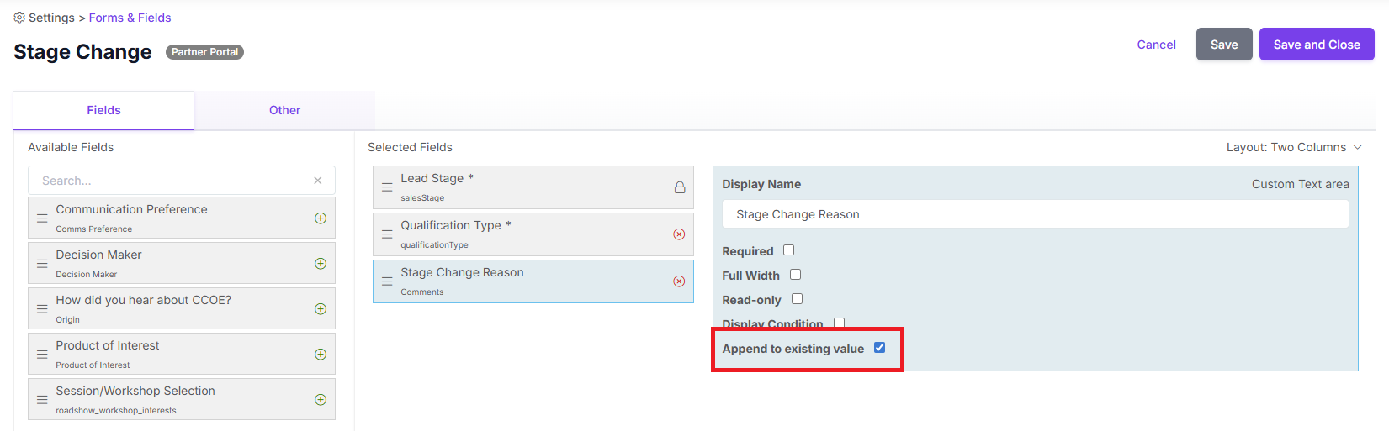Uncheck Append to existing value
This screenshot has width=1389, height=431.
click(x=880, y=348)
